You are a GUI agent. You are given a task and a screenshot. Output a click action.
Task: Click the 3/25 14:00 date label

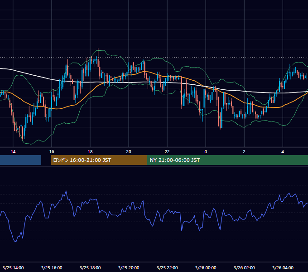pyautogui.click(x=13, y=267)
